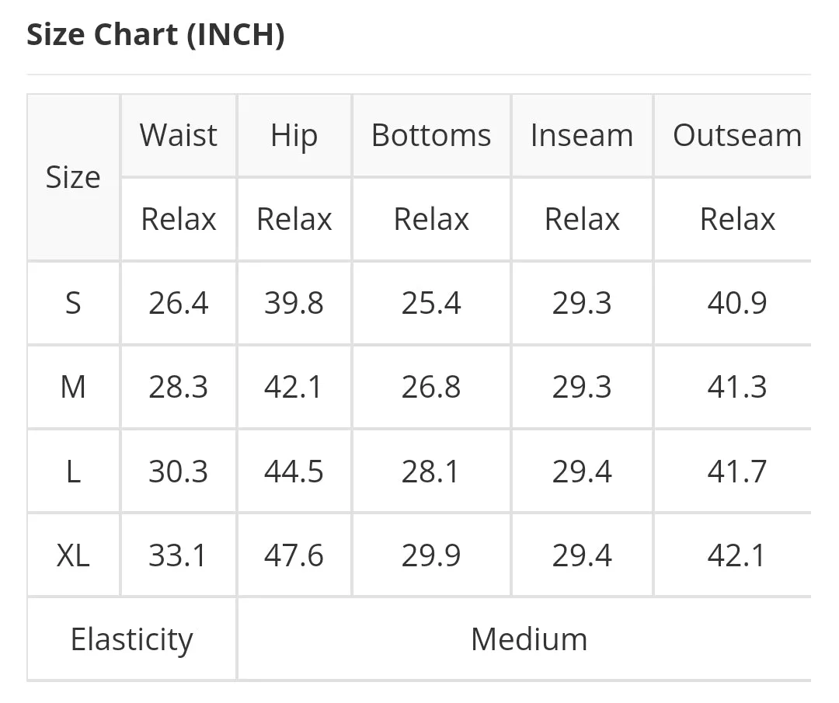Choose the L size row label
Image resolution: width=839 pixels, height=703 pixels.
[x=73, y=472]
